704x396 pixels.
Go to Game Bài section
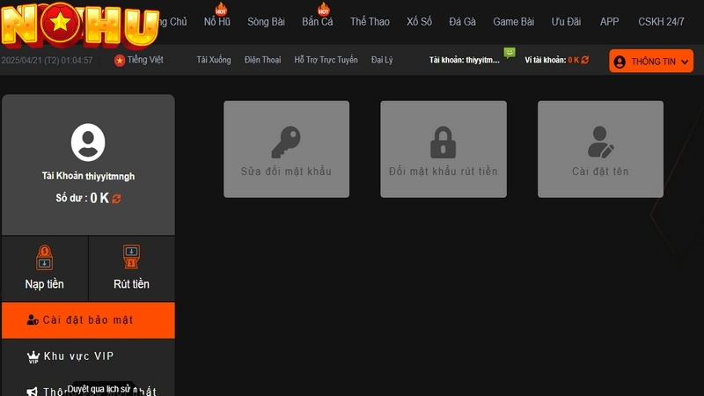pyautogui.click(x=513, y=21)
